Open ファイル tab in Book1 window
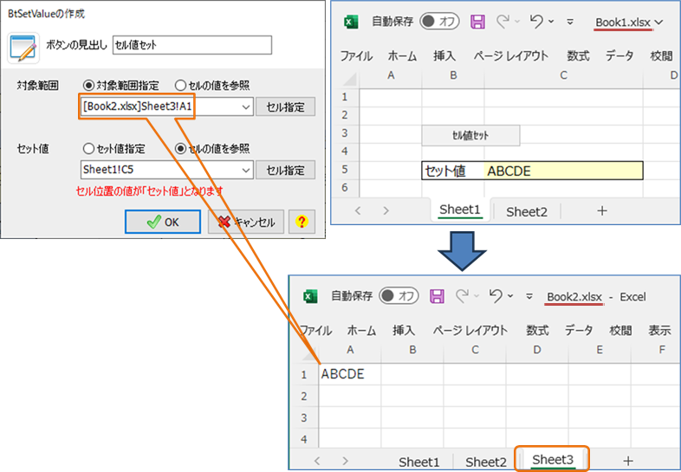 pyautogui.click(x=356, y=55)
